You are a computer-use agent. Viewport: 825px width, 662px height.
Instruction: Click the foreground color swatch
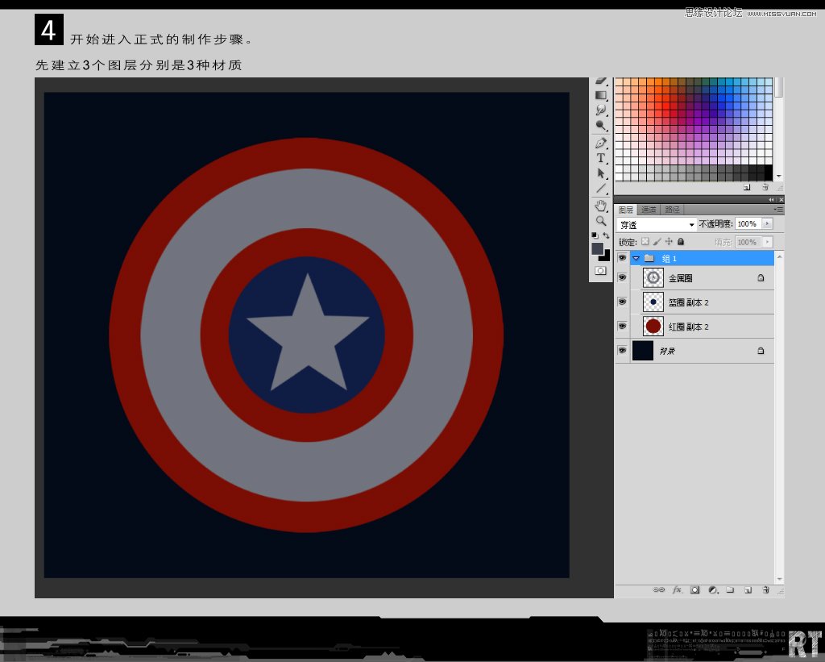[597, 248]
